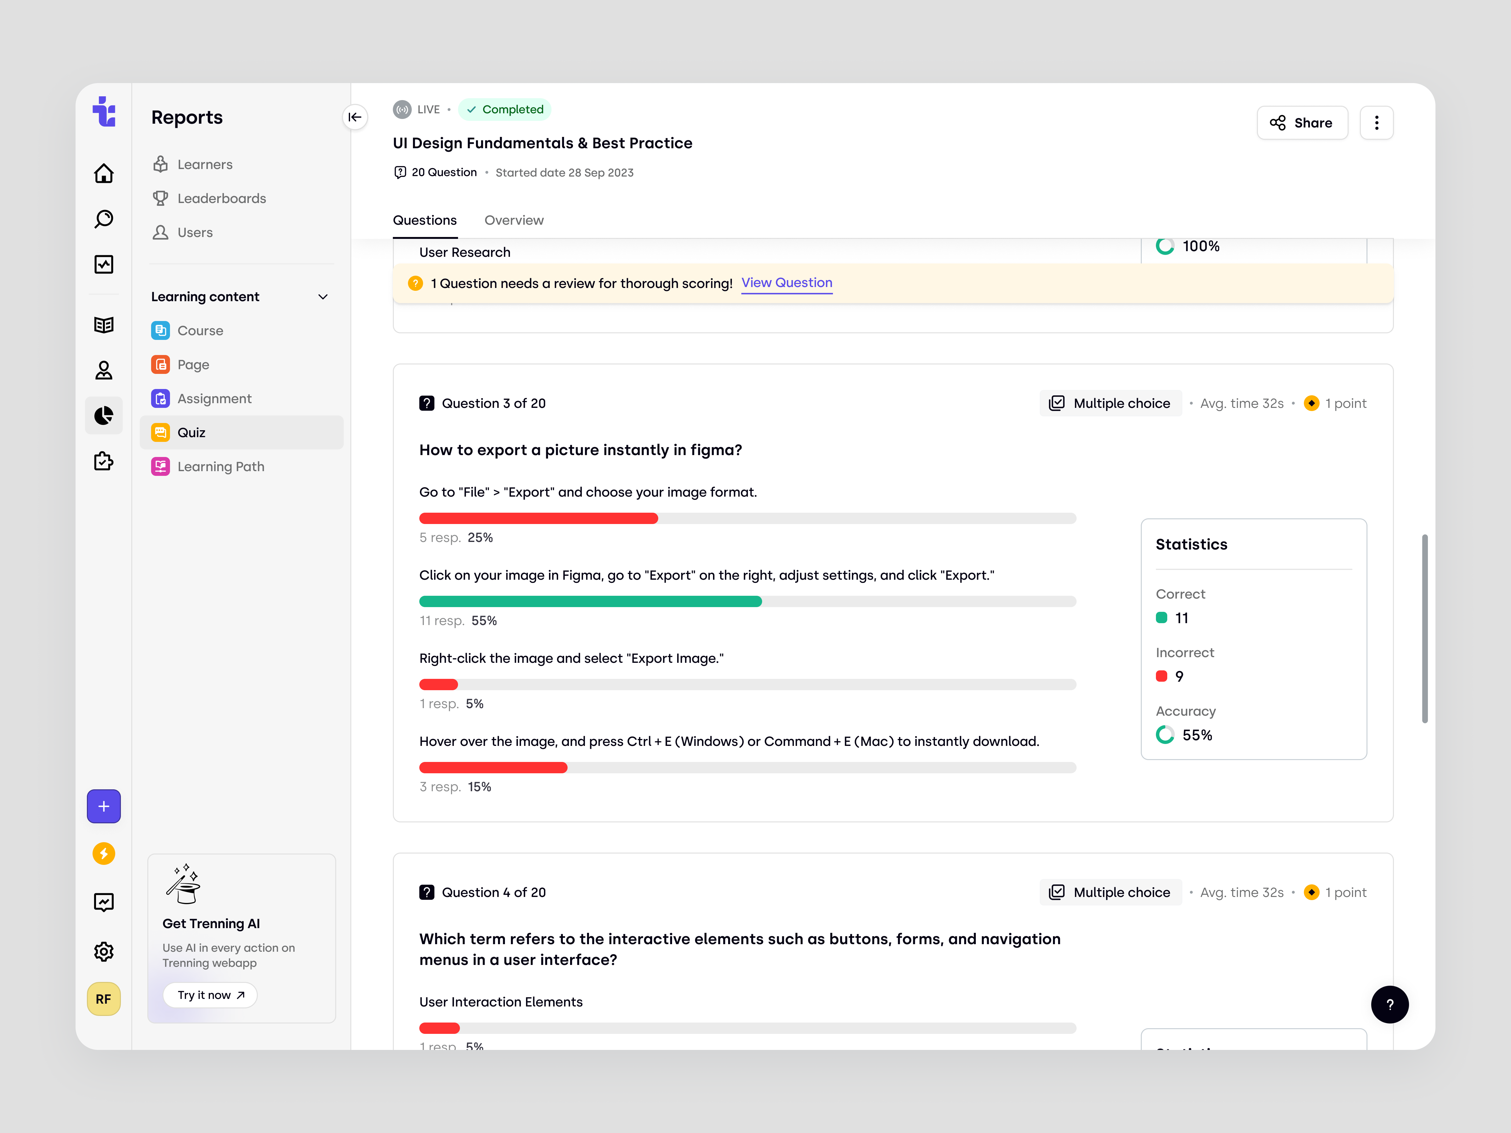Collapse the Reports panel with the arrow button

pyautogui.click(x=355, y=117)
